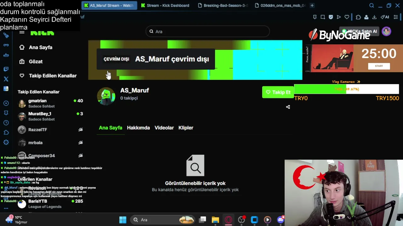
Task: Open OBS Studio from the taskbar
Action: coord(241,220)
